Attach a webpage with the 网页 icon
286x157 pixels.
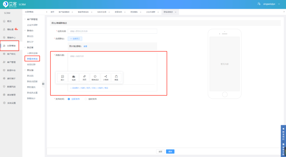[x=84, y=78]
